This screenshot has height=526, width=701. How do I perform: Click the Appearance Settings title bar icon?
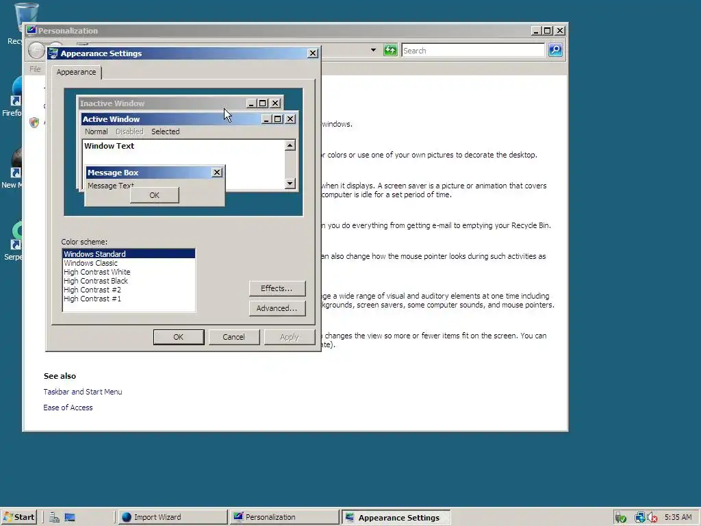(x=53, y=53)
